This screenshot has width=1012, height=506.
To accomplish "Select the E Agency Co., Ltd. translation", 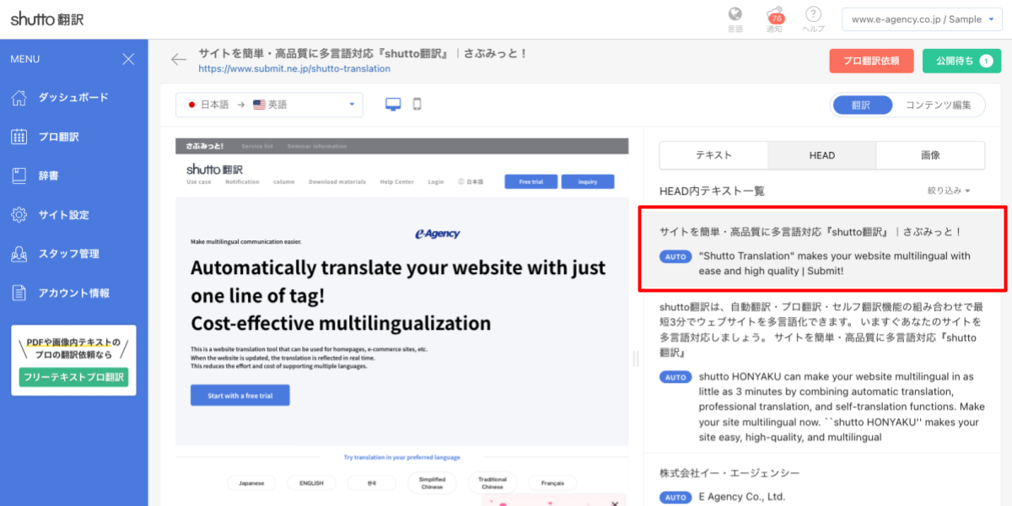I will pyautogui.click(x=741, y=497).
